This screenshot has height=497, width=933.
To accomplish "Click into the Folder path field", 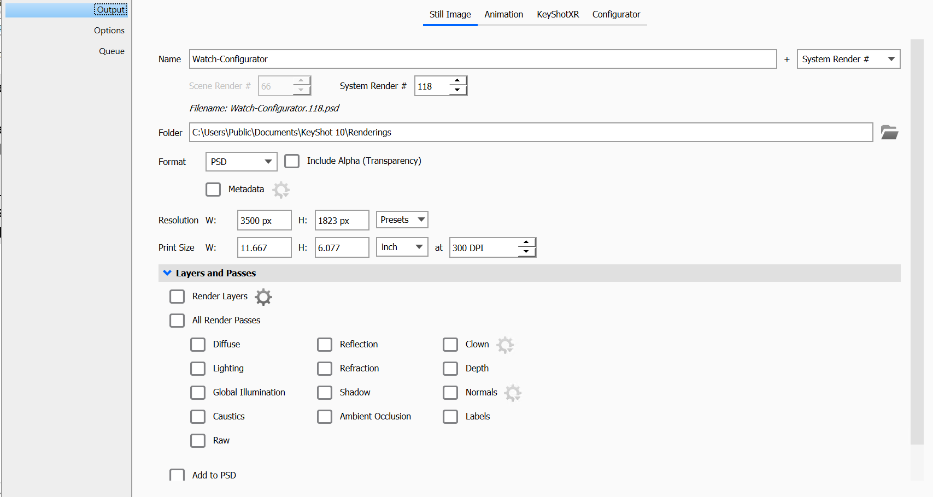I will pyautogui.click(x=530, y=132).
